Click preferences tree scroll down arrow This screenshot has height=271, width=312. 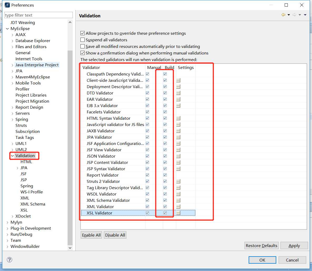[70, 248]
